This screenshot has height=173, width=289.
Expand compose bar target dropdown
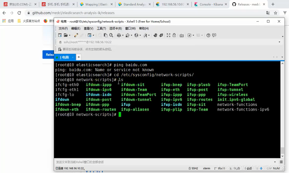click(x=275, y=162)
